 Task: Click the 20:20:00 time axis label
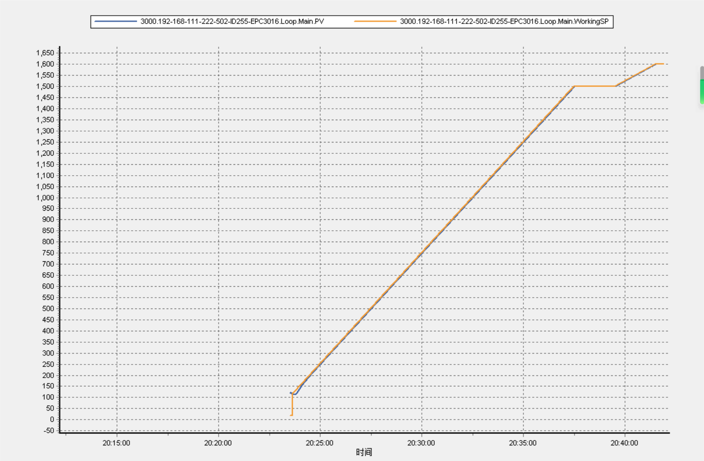click(x=218, y=443)
